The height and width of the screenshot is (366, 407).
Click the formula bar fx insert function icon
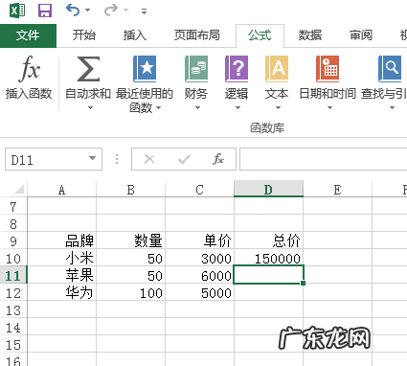218,159
